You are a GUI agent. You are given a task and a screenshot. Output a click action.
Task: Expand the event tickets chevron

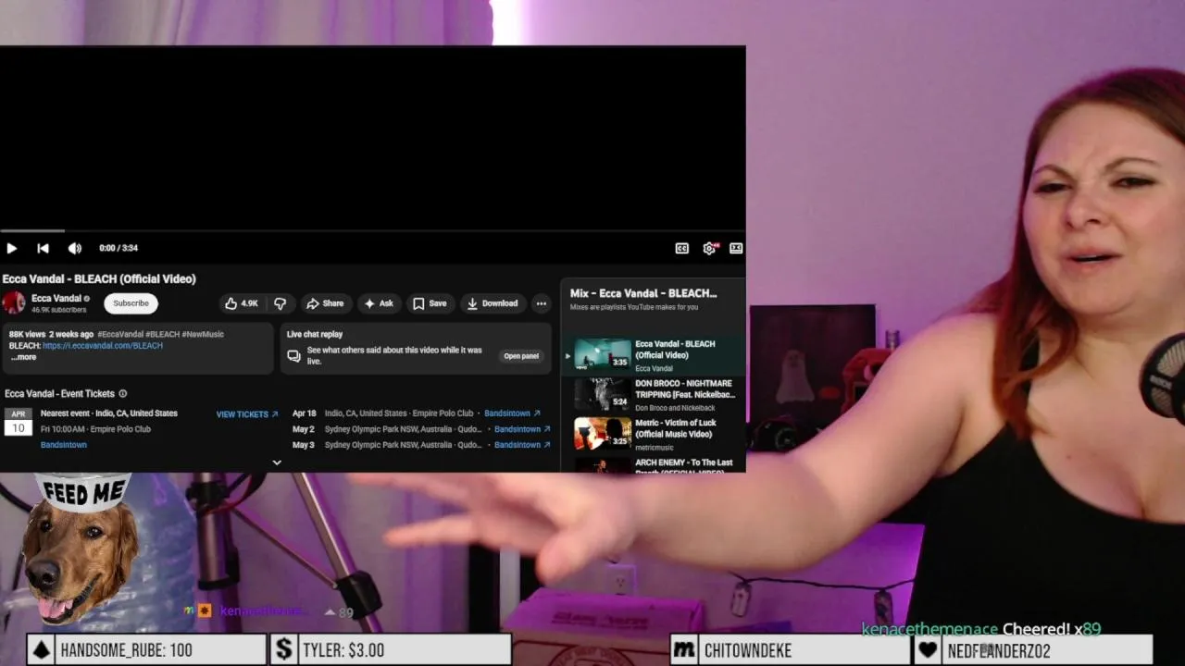pyautogui.click(x=276, y=462)
